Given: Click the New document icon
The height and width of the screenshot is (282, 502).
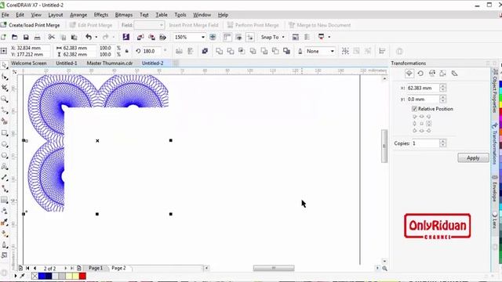Looking at the screenshot, I should [x=3, y=37].
